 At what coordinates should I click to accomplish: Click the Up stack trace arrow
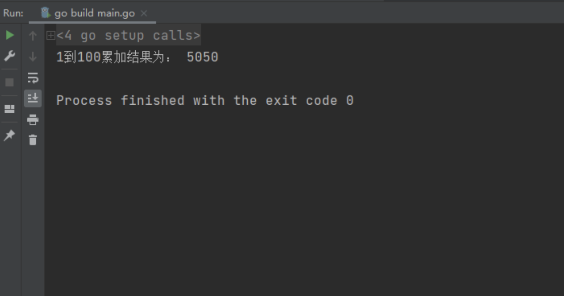coord(33,36)
